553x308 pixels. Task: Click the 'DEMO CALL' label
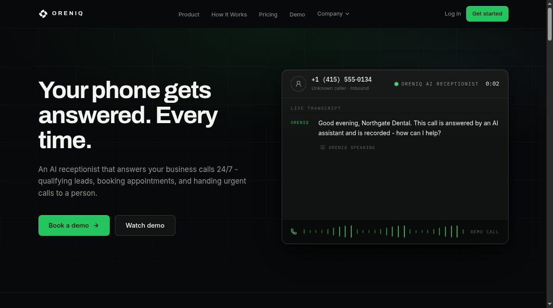point(485,232)
